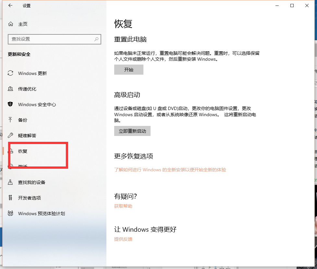The image size is (317, 269).
Task: Open Windows 更新 from the sidebar
Action: pos(32,73)
